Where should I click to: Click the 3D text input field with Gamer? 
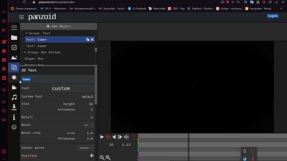pyautogui.click(x=57, y=79)
